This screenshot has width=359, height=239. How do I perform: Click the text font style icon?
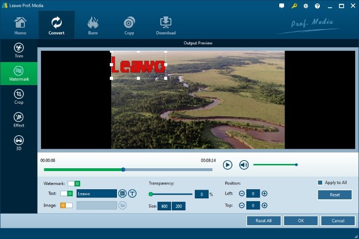[132, 194]
